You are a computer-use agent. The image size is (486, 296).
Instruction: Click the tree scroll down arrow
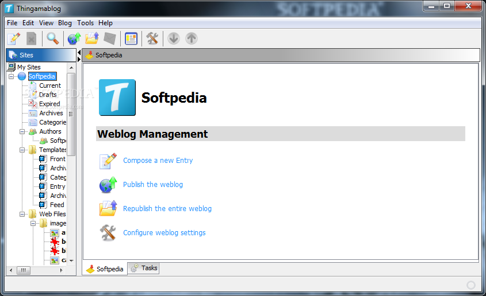click(71, 260)
